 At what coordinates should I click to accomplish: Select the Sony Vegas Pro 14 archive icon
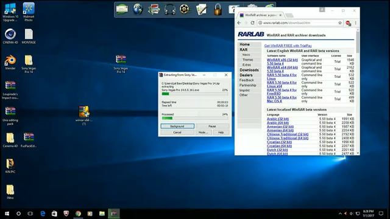[121, 64]
